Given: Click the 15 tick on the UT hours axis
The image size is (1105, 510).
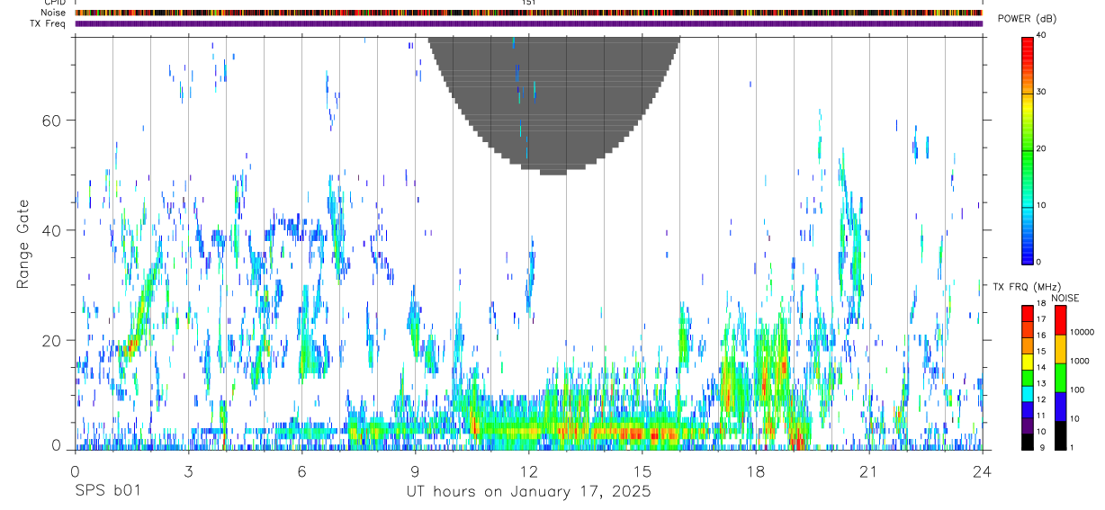Looking at the screenshot, I should (x=642, y=470).
